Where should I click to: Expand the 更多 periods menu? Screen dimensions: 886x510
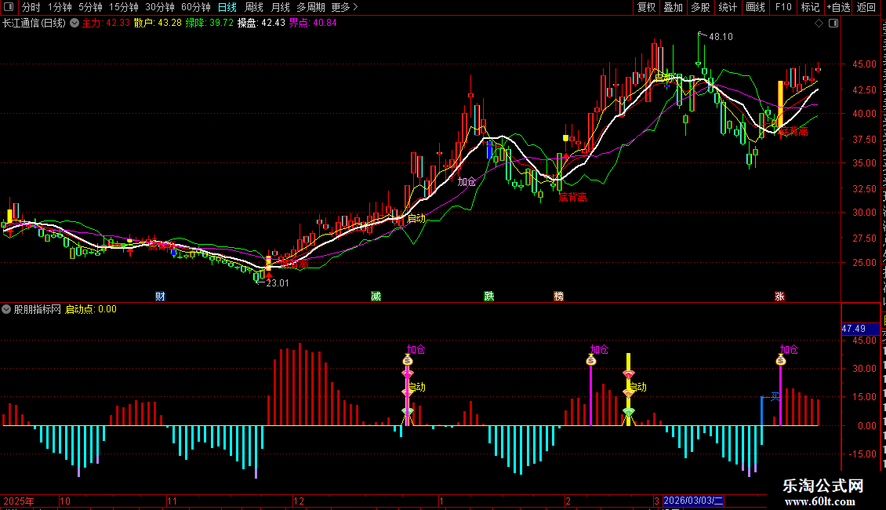click(345, 7)
